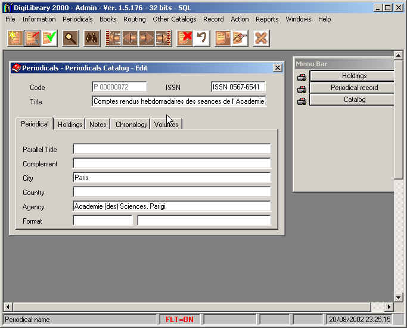Switch to the Chronology tab
Screen dimensions: 407x328
(x=131, y=125)
